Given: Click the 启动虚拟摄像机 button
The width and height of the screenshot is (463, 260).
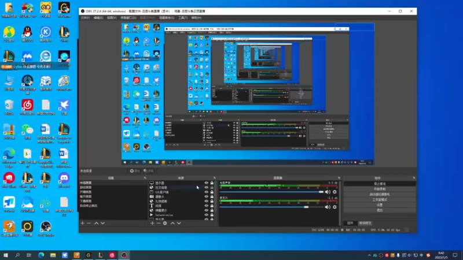Looking at the screenshot, I should pos(380,194).
